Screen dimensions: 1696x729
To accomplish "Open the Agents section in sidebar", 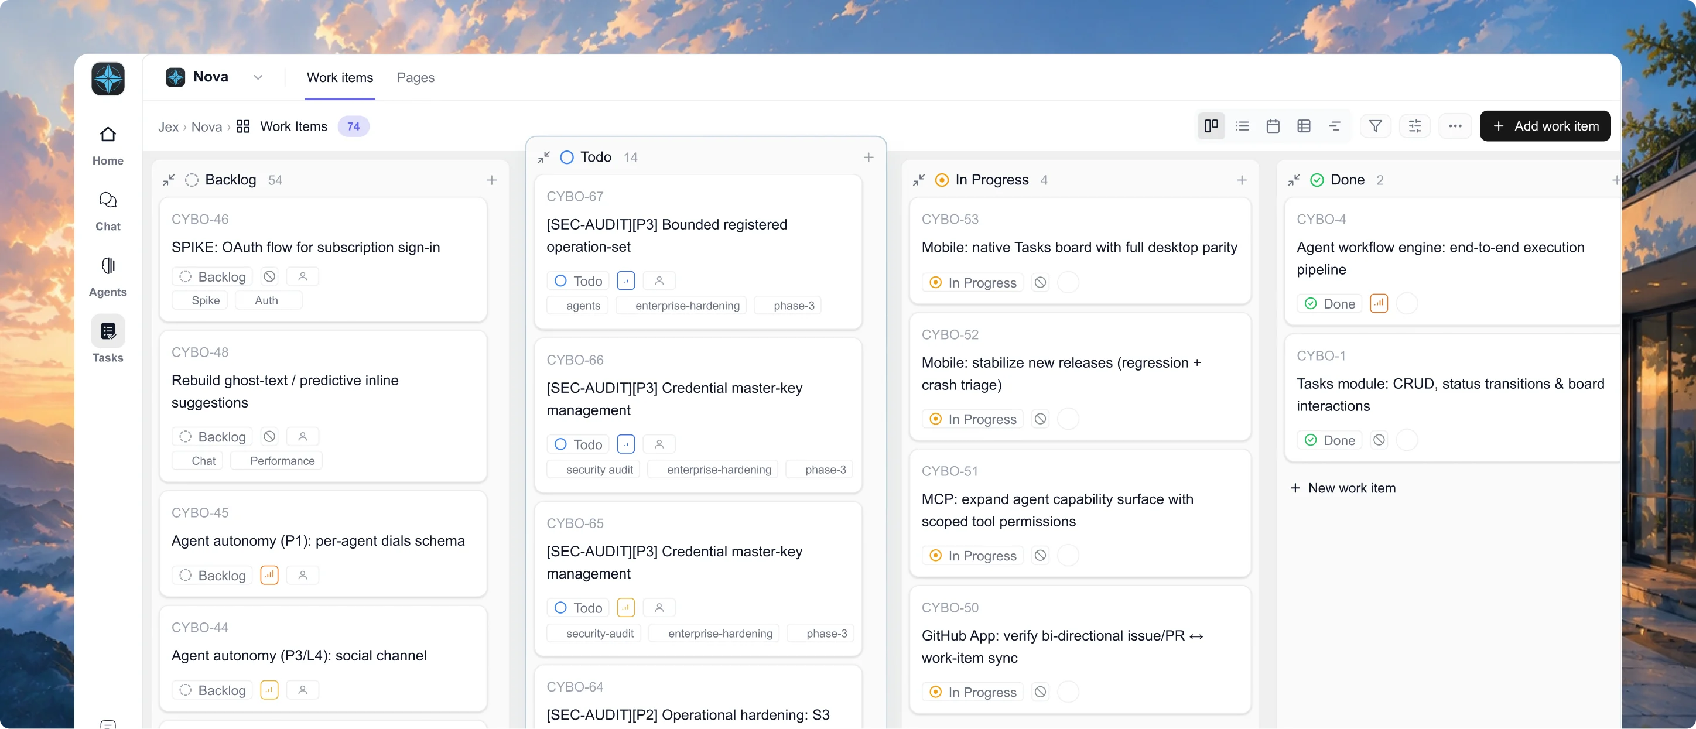I will coord(107,277).
